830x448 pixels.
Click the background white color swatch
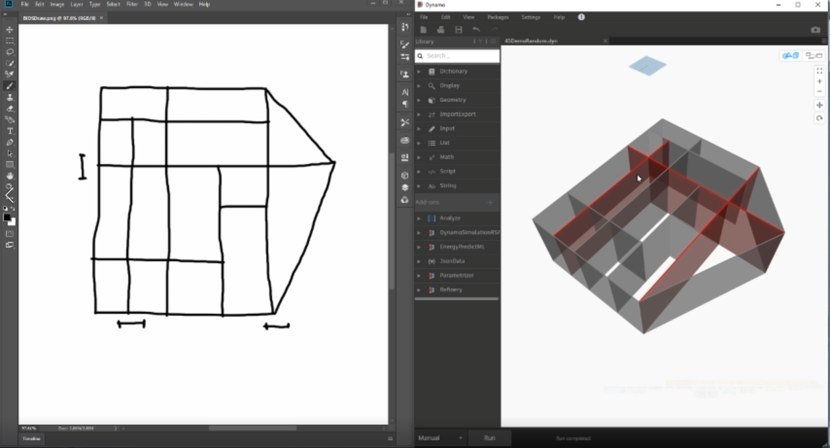click(12, 222)
